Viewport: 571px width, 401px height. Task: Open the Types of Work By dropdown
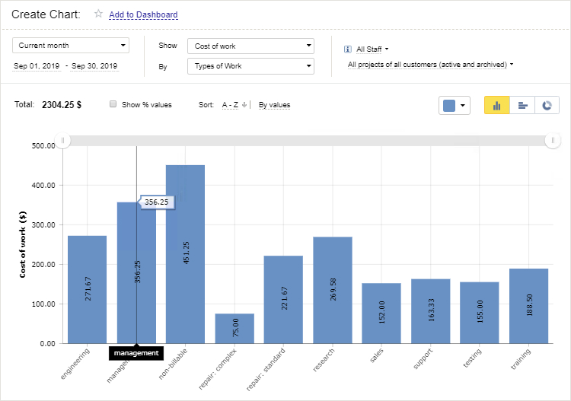coord(250,66)
